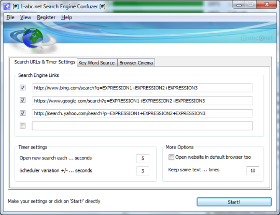This screenshot has height=215, width=280.
Task: Click the empty fourth search URL field
Action: [142, 126]
